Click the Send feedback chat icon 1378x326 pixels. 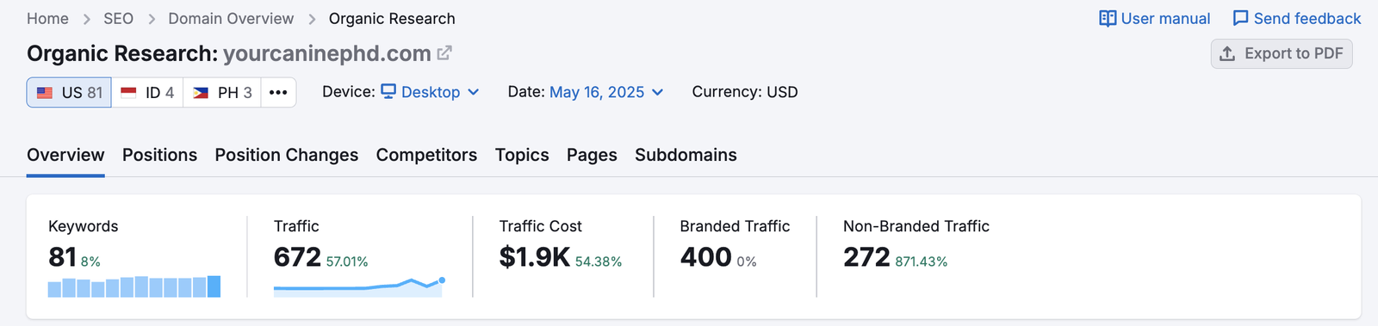point(1240,19)
